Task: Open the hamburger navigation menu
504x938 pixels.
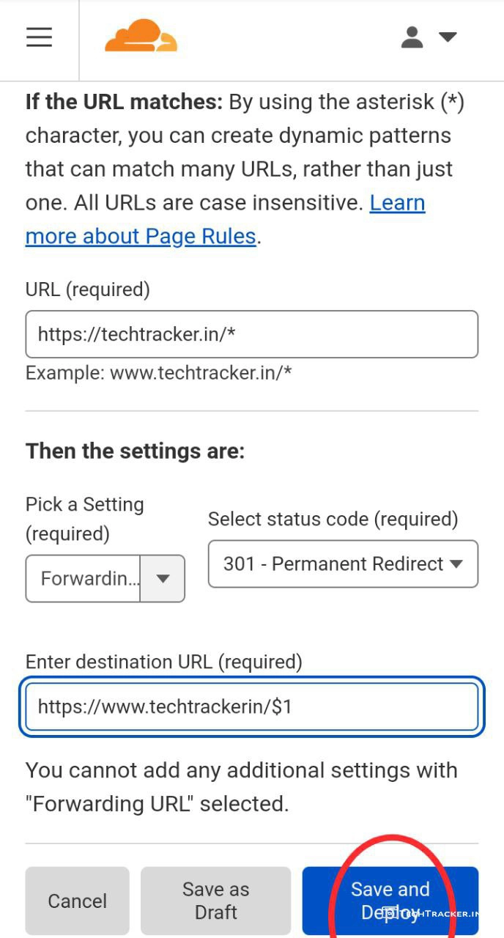Action: [39, 37]
